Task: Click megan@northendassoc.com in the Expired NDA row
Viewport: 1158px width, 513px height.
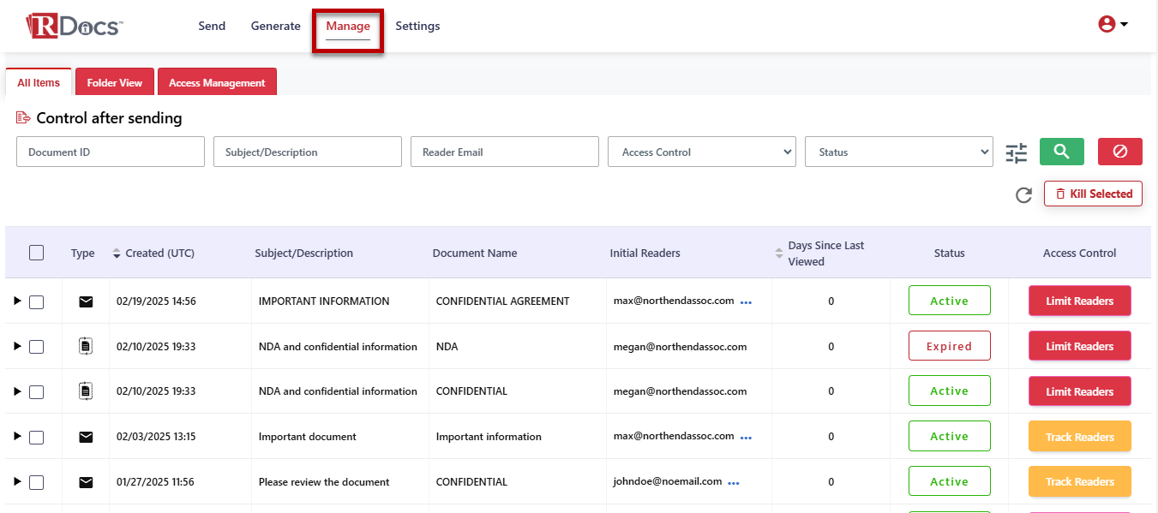Action: [x=680, y=347]
